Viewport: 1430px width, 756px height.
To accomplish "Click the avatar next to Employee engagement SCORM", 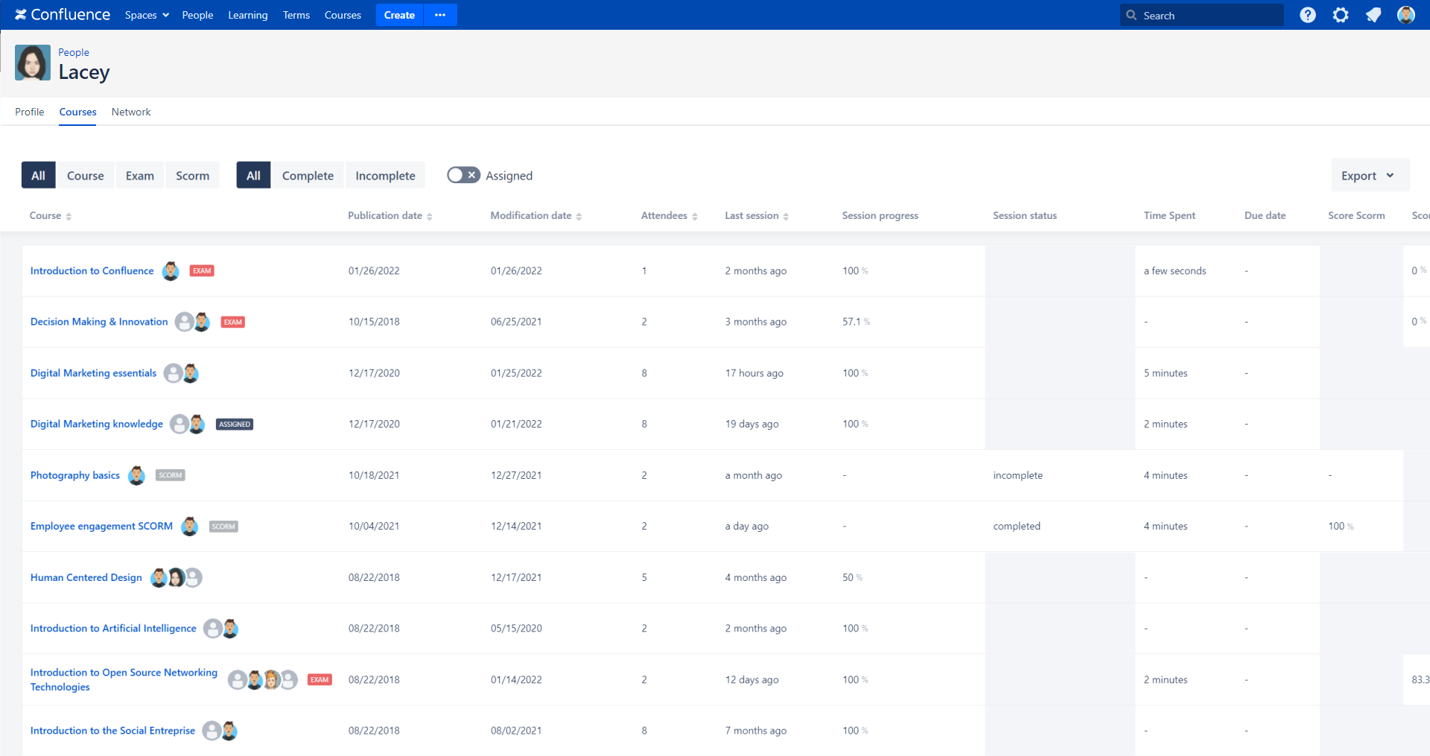I will [x=190, y=527].
